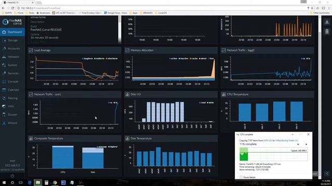The height and width of the screenshot is (186, 332).
Task: Click the Peering sidebar icon
Action: click(x=4, y=98)
